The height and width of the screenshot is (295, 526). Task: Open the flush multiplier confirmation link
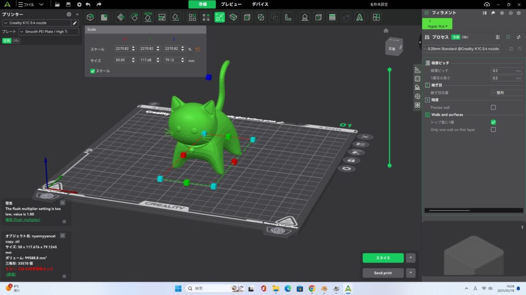tap(23, 220)
